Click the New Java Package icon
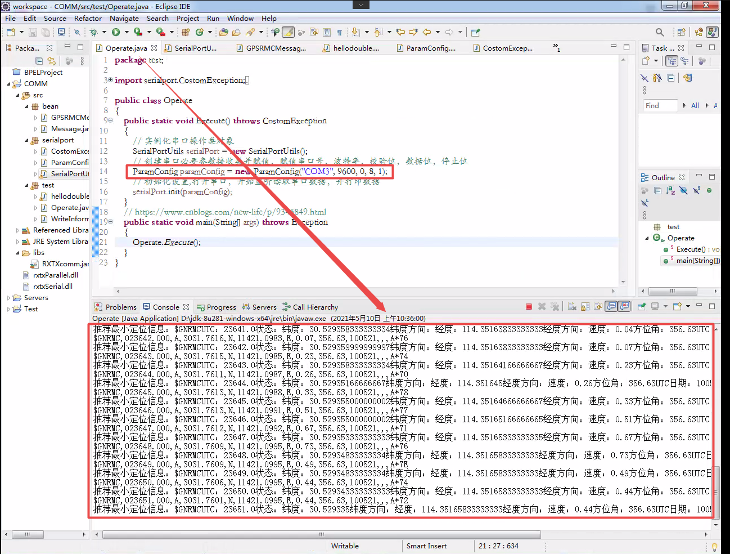 (186, 32)
